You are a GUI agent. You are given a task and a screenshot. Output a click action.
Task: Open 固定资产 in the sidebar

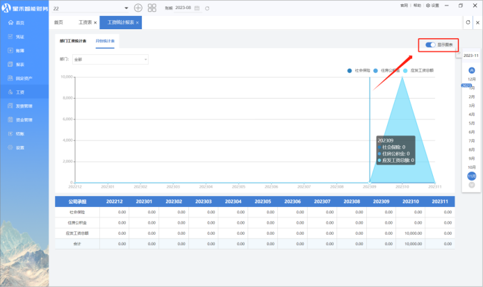pos(24,79)
